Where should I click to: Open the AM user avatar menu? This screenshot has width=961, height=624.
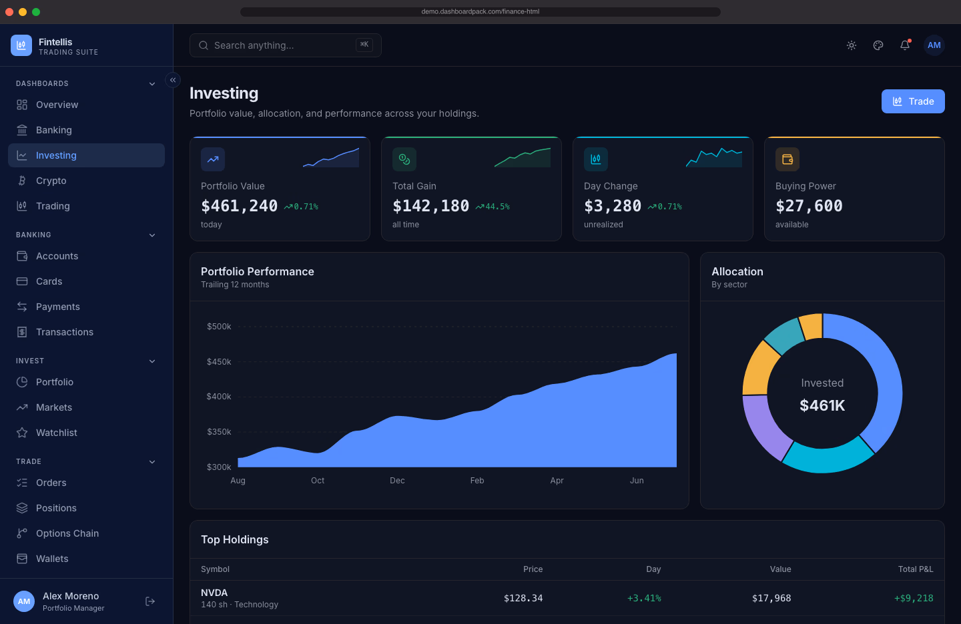pyautogui.click(x=934, y=45)
